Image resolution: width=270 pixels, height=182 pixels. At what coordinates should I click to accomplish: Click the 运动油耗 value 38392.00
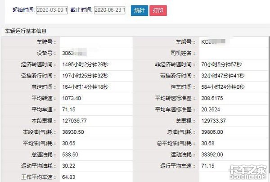click(x=212, y=155)
